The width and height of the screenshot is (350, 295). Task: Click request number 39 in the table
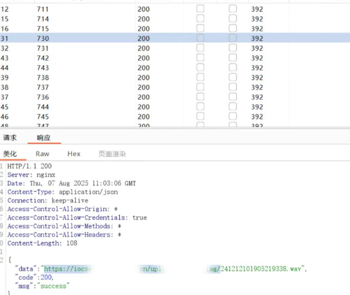point(4,78)
